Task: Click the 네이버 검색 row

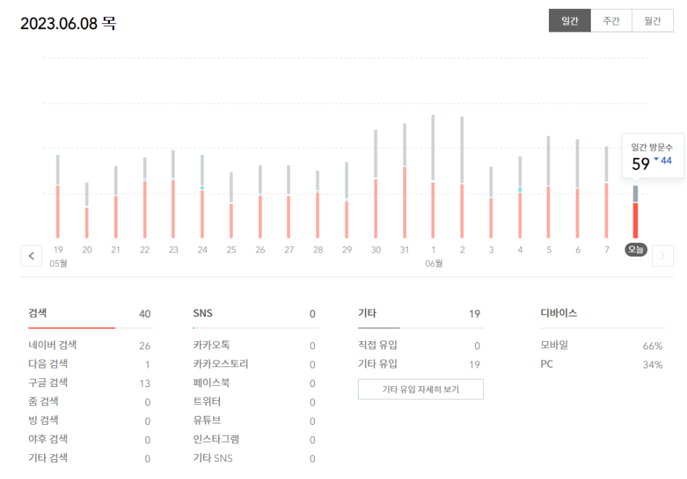Action: pos(91,345)
